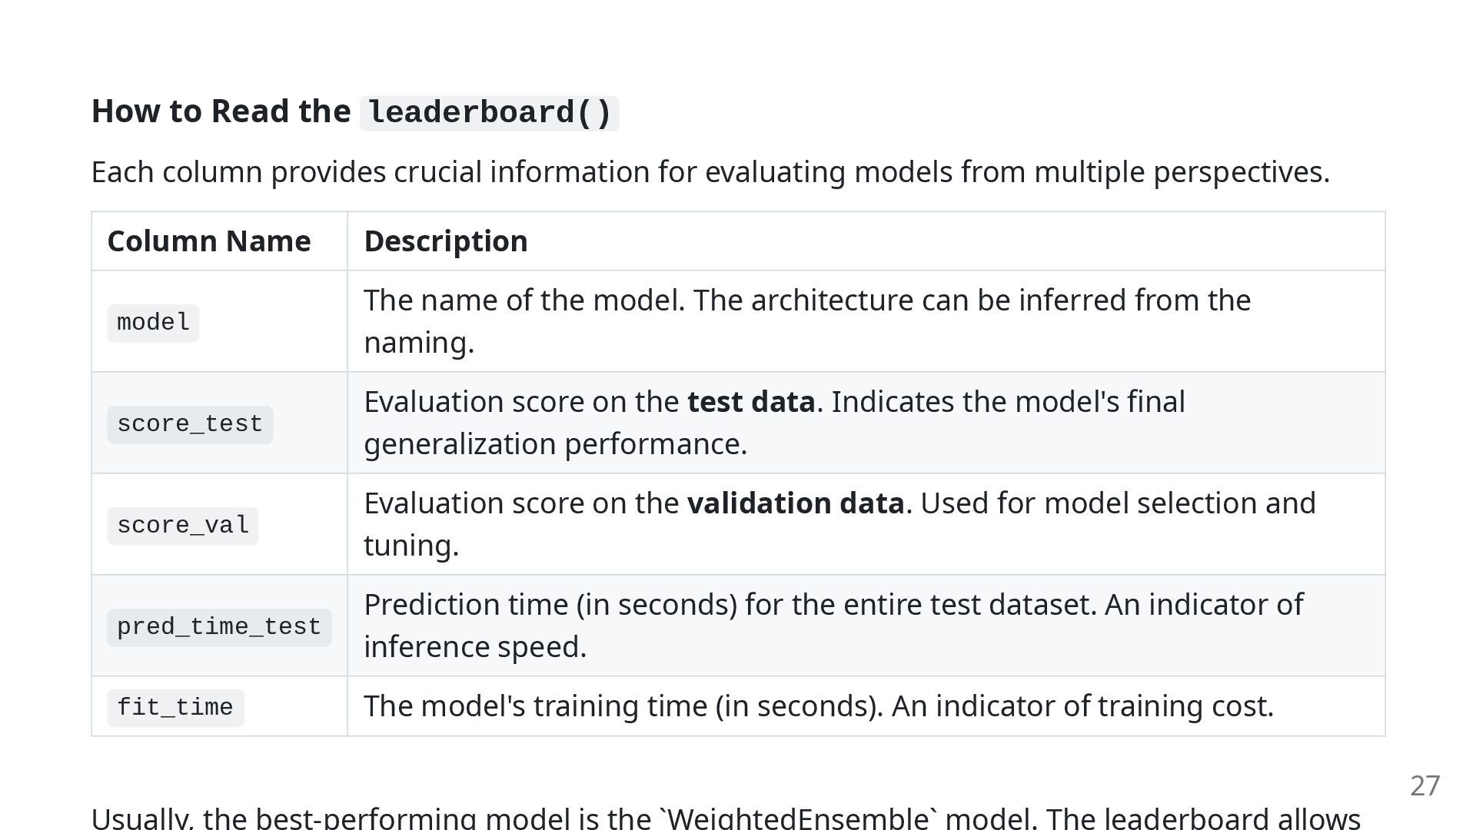The width and height of the screenshot is (1476, 830).
Task: Select the model column name code
Action: point(153,323)
